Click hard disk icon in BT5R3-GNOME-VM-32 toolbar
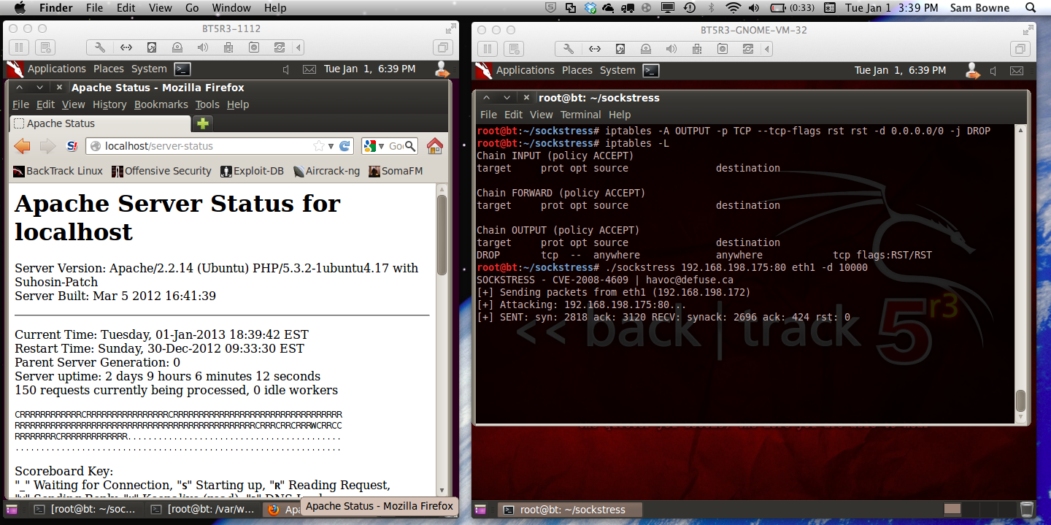Screen dimensions: 1051x525 tap(620, 49)
